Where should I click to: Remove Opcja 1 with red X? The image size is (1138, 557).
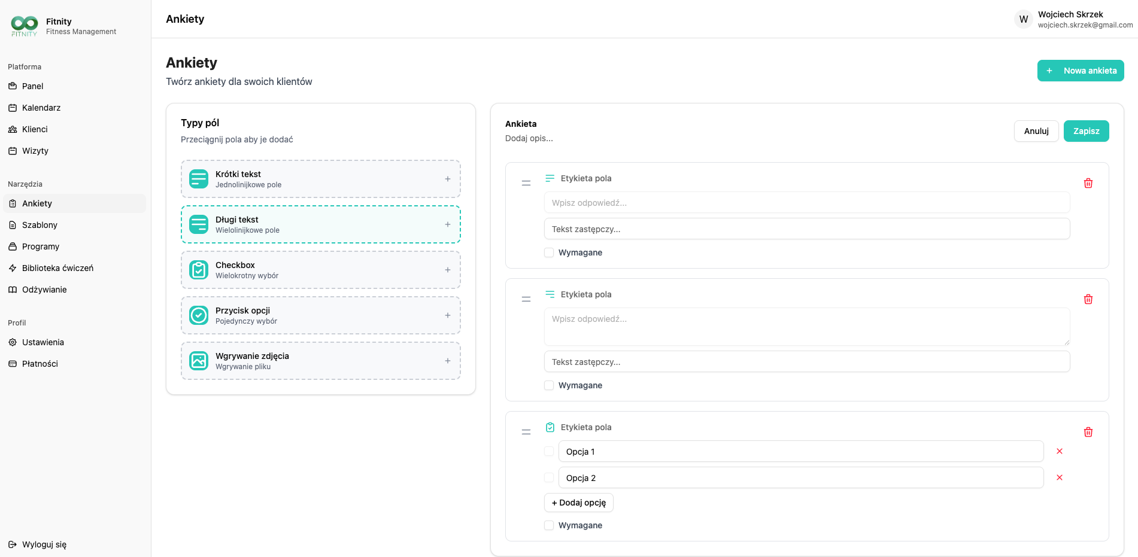pos(1059,451)
